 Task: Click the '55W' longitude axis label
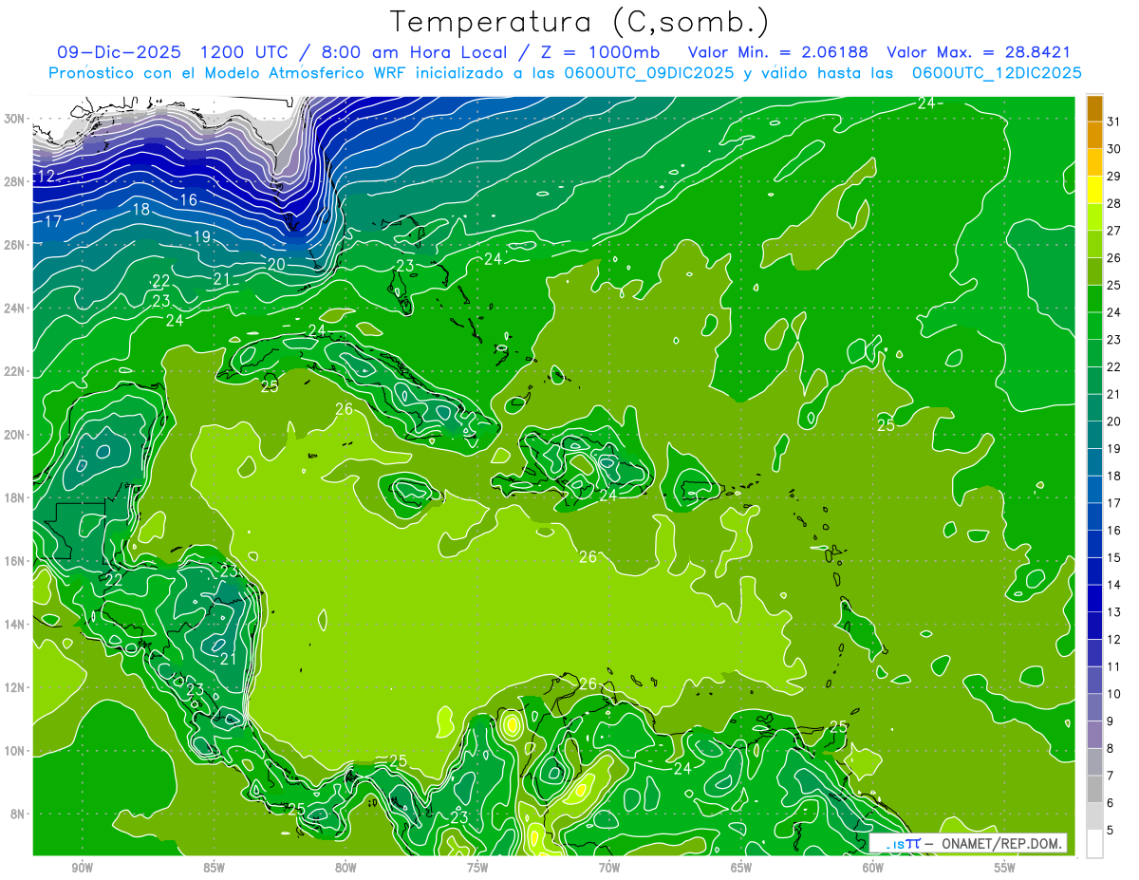pyautogui.click(x=1005, y=868)
